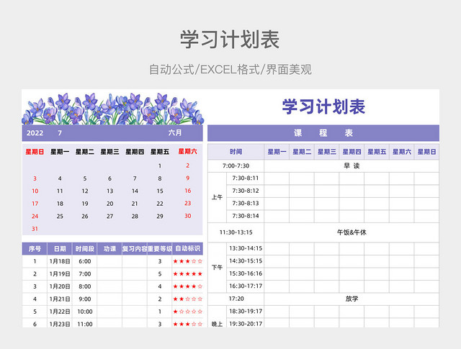Click the one-star rating in the 1月22日 row
The height and width of the screenshot is (349, 461).
(187, 312)
